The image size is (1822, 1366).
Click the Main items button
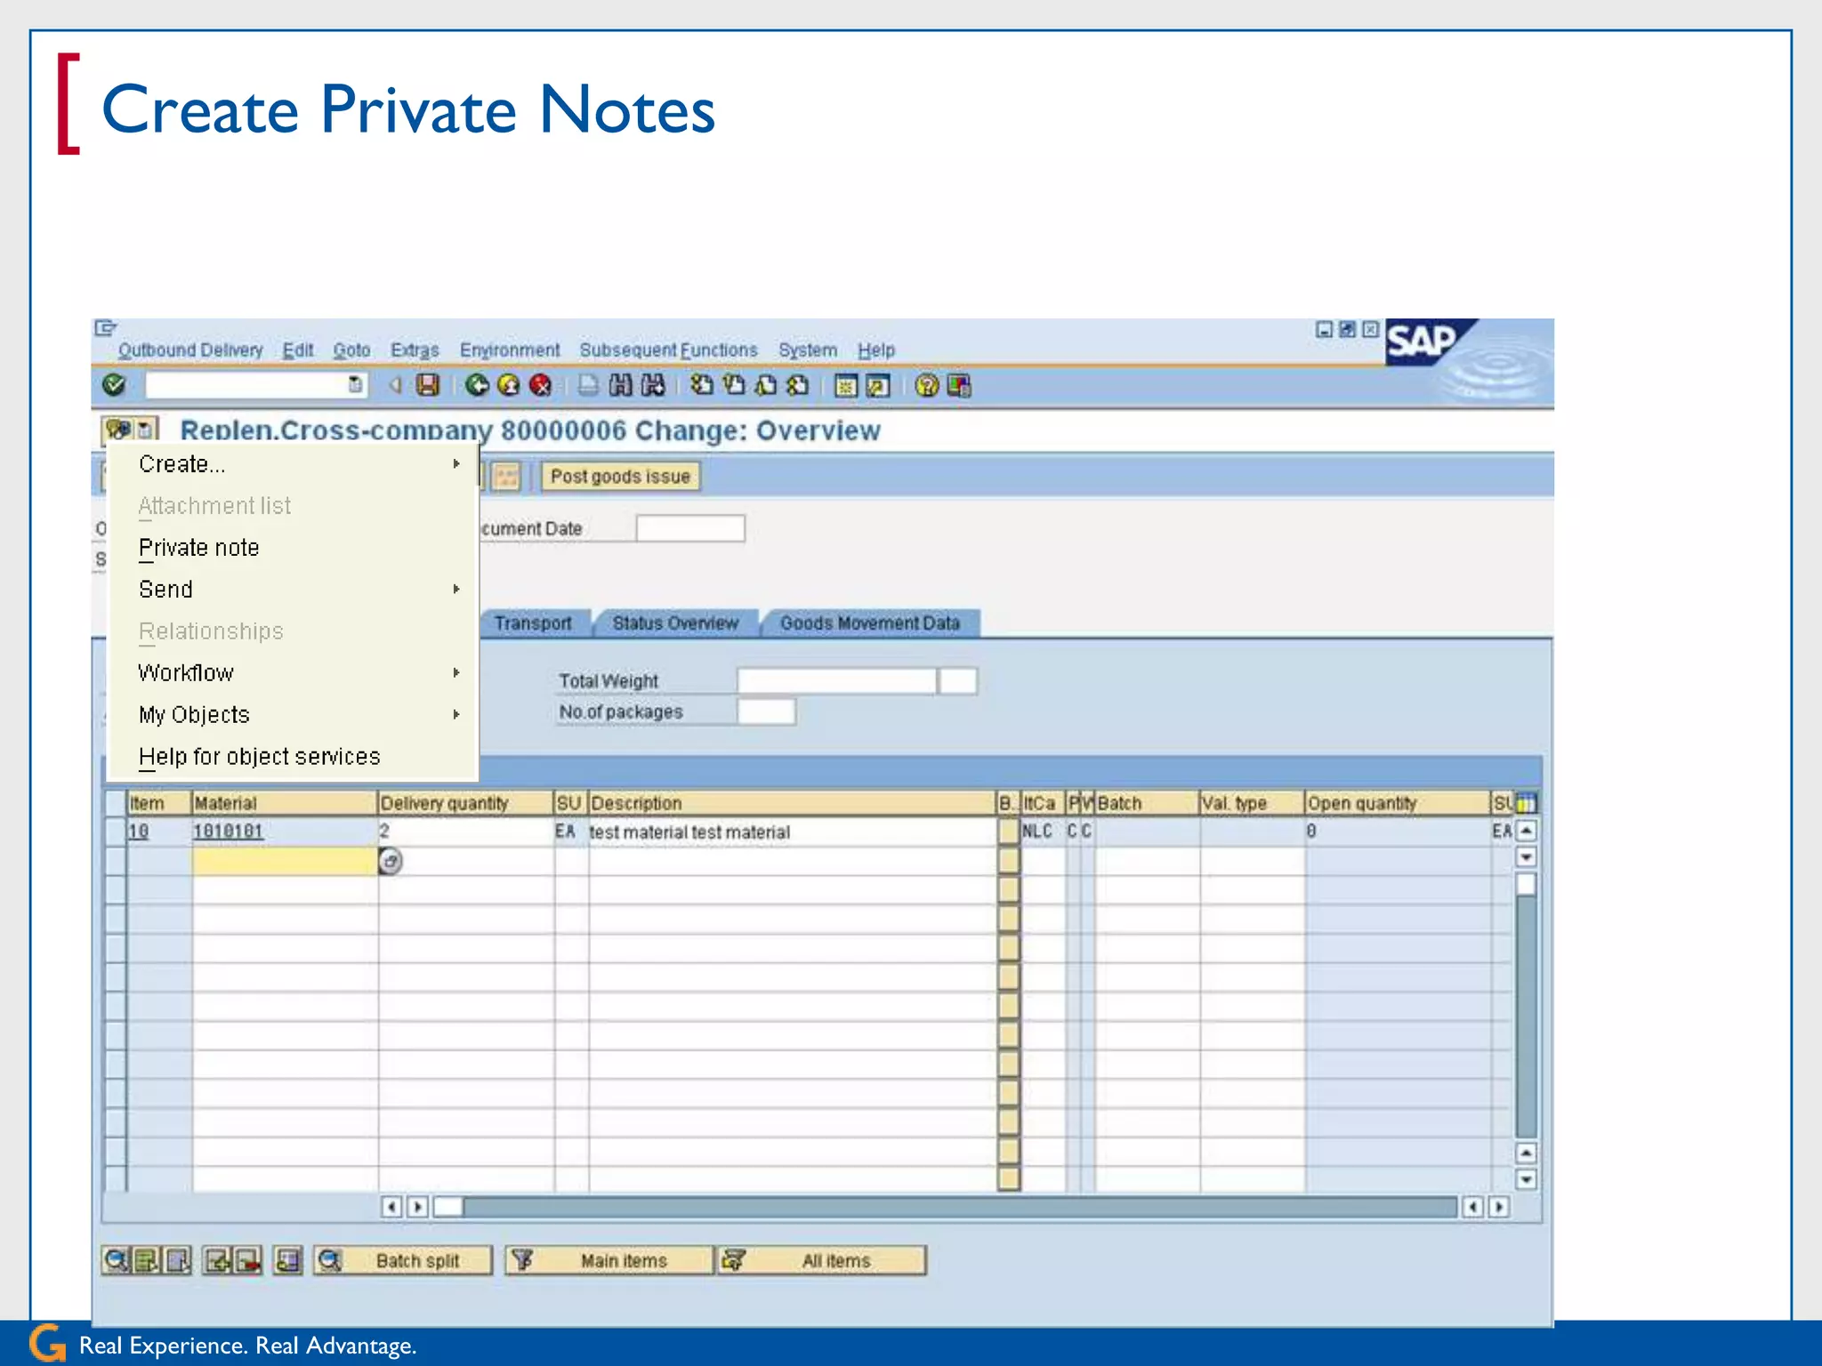609,1260
